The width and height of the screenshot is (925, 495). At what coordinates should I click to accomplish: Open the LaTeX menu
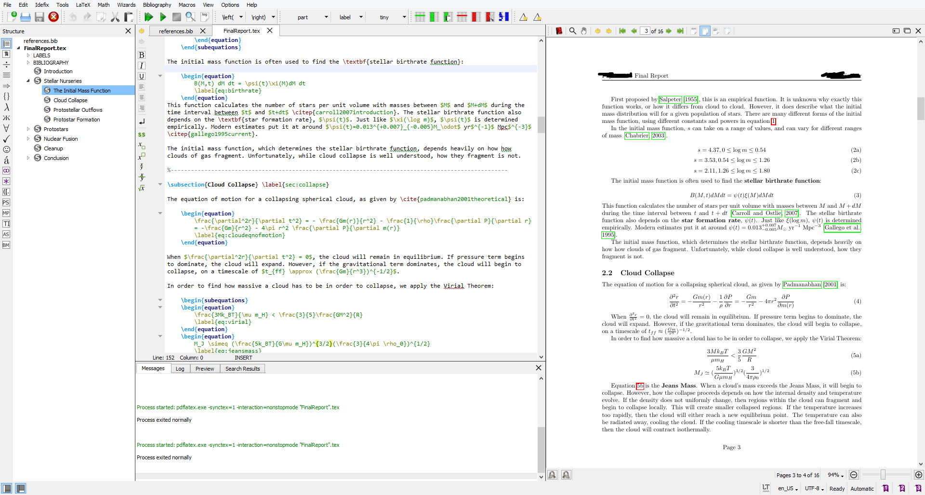click(x=83, y=5)
